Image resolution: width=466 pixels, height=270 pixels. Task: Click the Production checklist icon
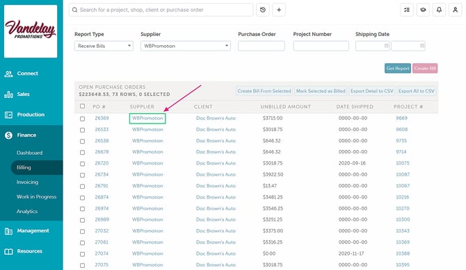tap(8, 115)
